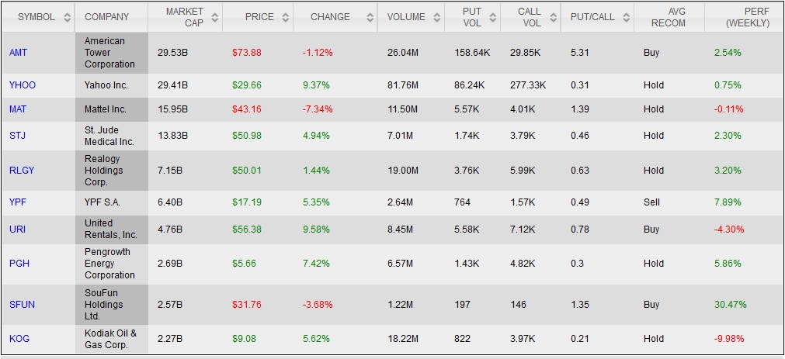Click the $5.66 price for PGH
785x359 pixels.
point(245,264)
